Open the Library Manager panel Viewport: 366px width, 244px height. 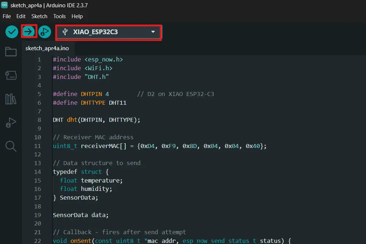coord(11,99)
